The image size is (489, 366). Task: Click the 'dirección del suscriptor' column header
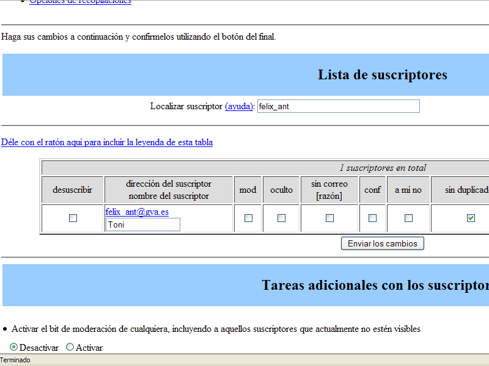pyautogui.click(x=169, y=184)
